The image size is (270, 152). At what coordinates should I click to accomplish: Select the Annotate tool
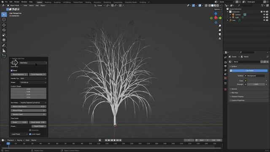[x=4, y=46]
